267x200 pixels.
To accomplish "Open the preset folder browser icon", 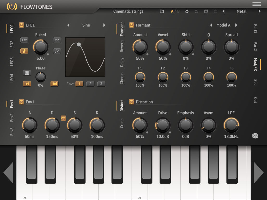I will (x=162, y=11).
